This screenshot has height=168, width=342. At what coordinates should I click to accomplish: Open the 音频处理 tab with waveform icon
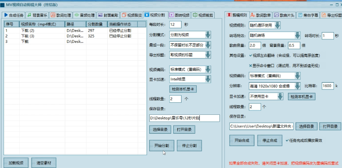[x=84, y=15]
